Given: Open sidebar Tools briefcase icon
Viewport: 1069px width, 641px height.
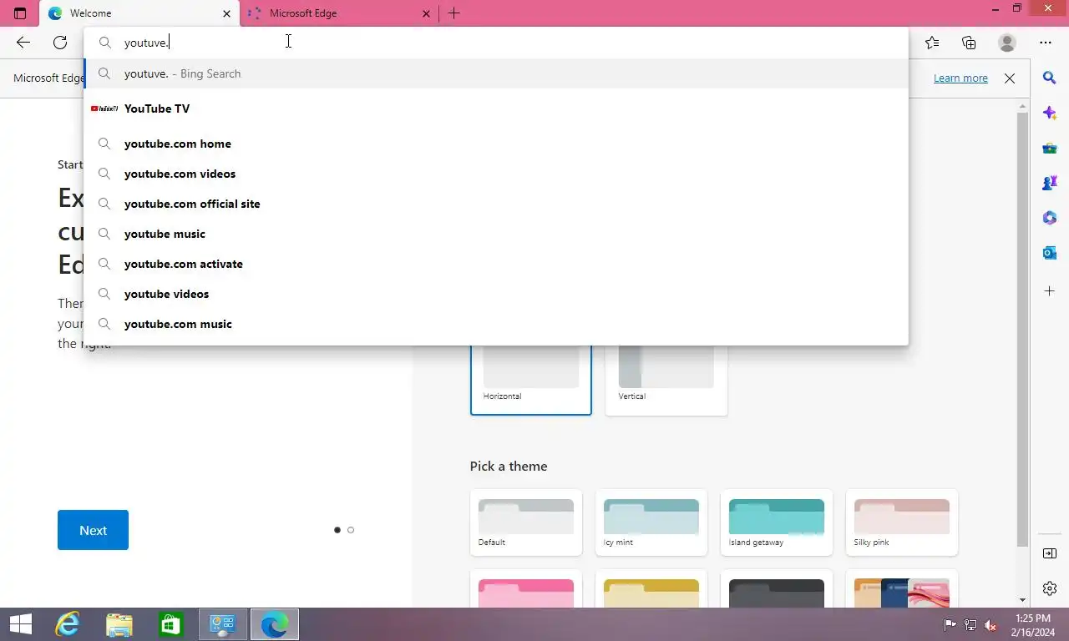Looking at the screenshot, I should [1050, 149].
